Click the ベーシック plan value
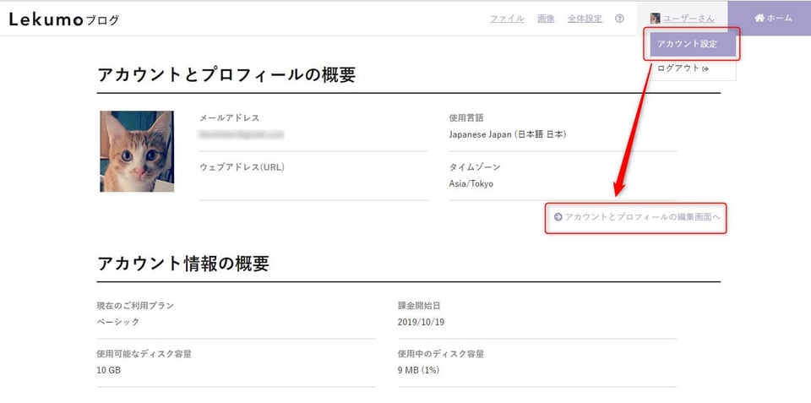Screen dimensions: 811x403 (x=118, y=322)
